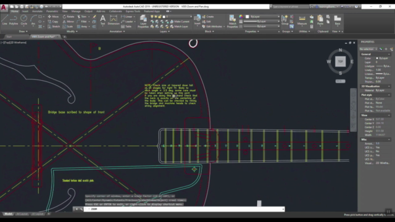Click the AutoCAD application menu logo
The width and height of the screenshot is (395, 222).
(x=4, y=7)
